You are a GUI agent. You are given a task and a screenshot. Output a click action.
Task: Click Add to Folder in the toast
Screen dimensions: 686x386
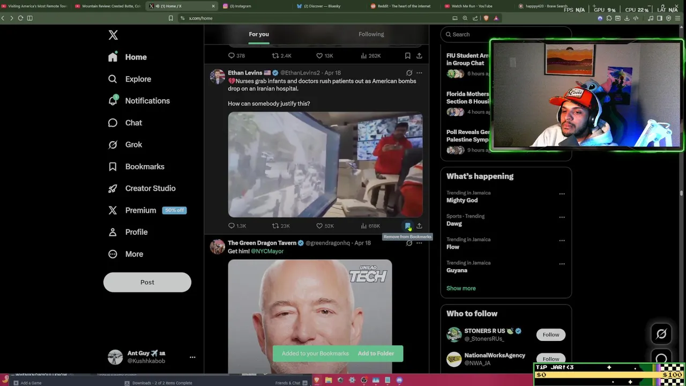point(376,353)
